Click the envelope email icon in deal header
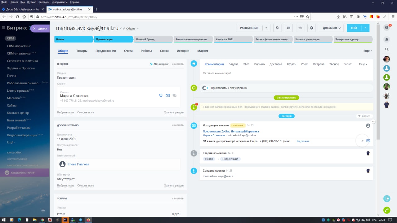This screenshot has width=397, height=223. tap(288, 28)
